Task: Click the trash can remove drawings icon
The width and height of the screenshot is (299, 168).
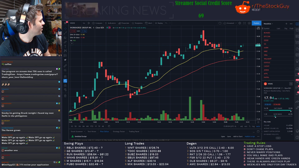Action: click(65, 96)
